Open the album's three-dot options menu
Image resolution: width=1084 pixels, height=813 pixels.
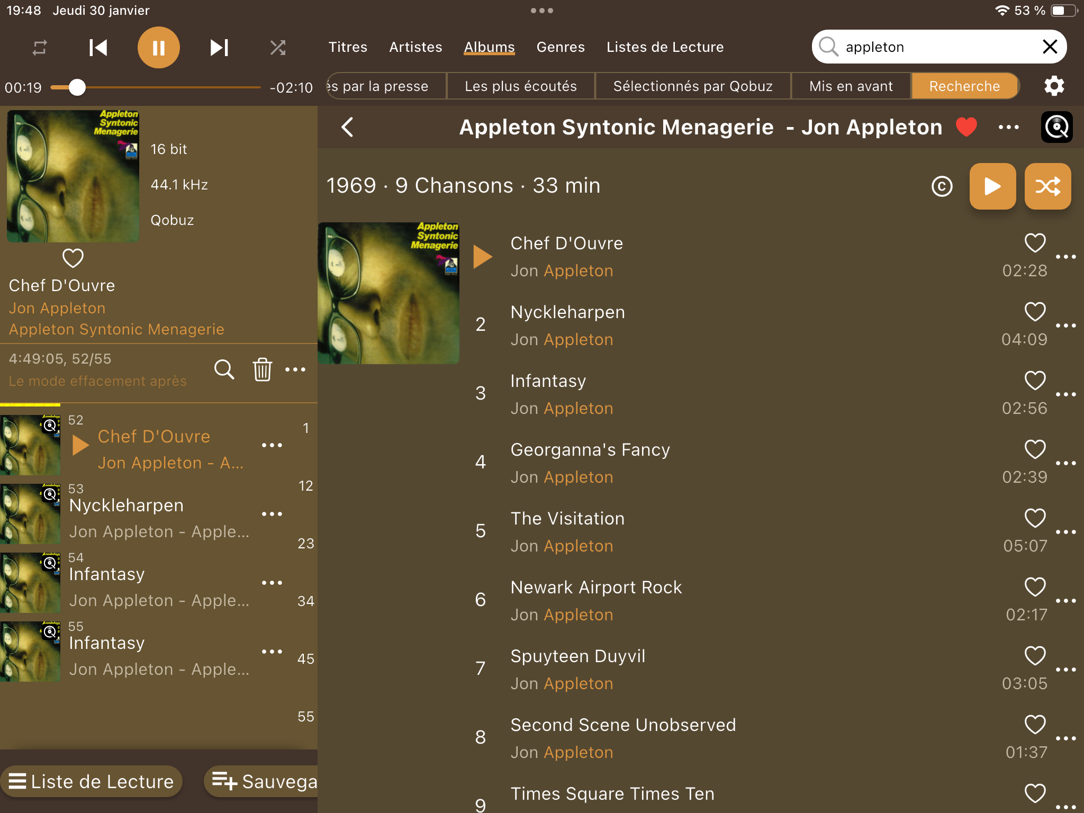point(1008,127)
